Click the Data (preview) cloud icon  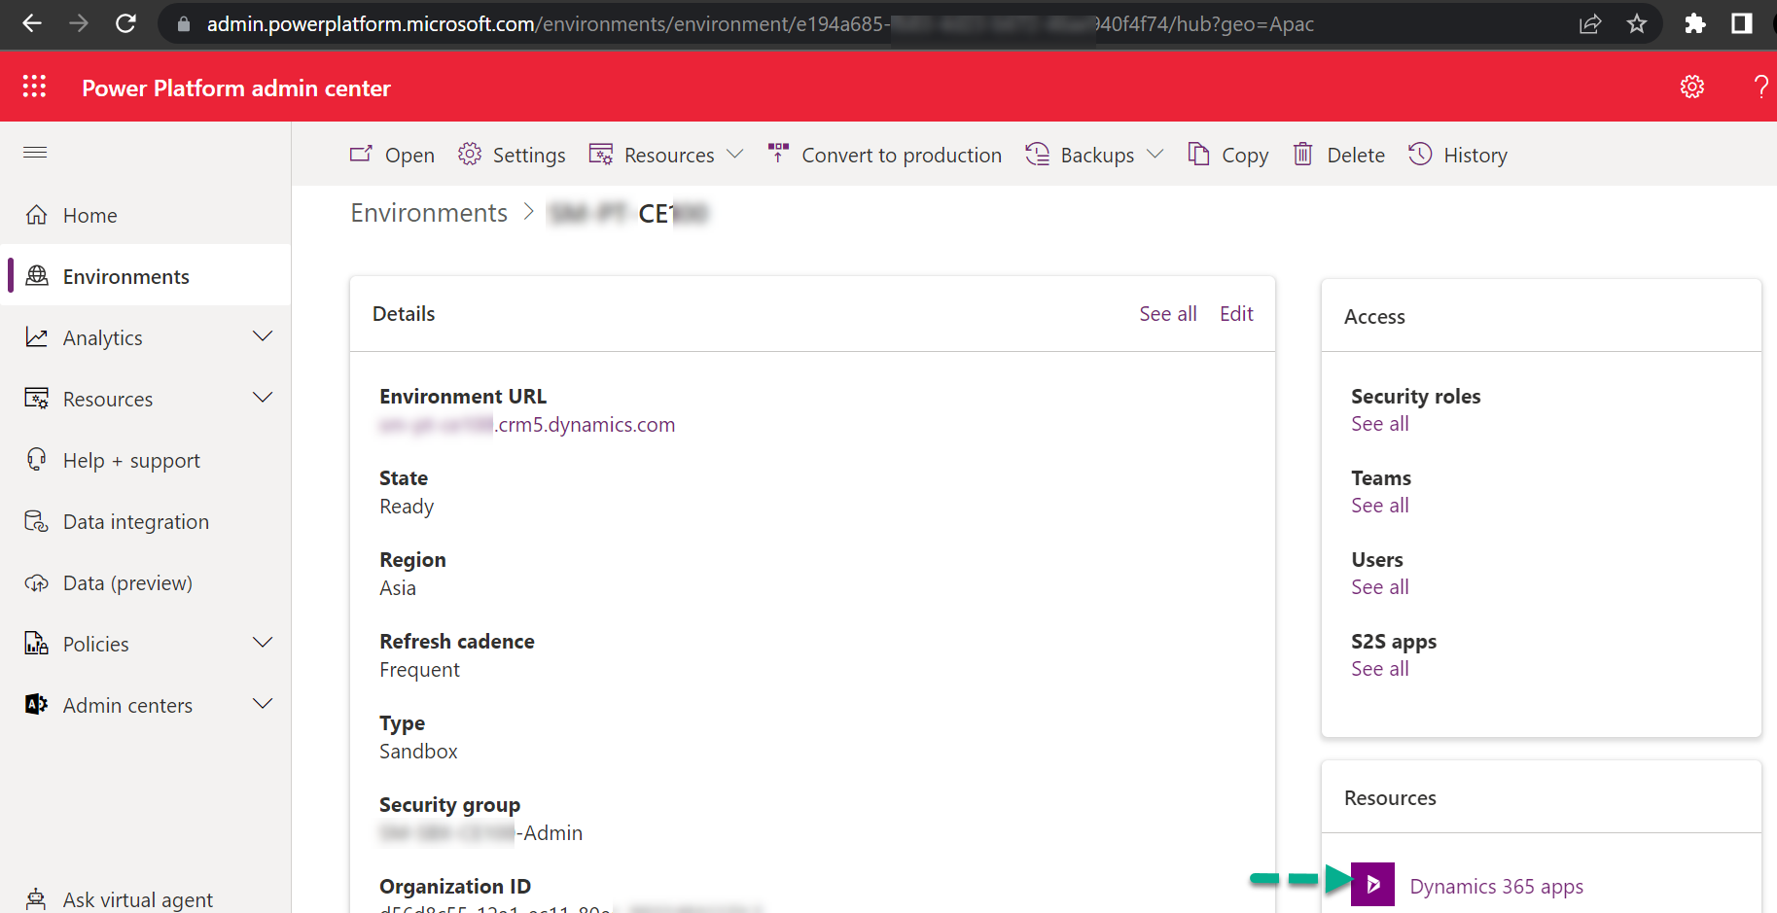click(x=37, y=582)
